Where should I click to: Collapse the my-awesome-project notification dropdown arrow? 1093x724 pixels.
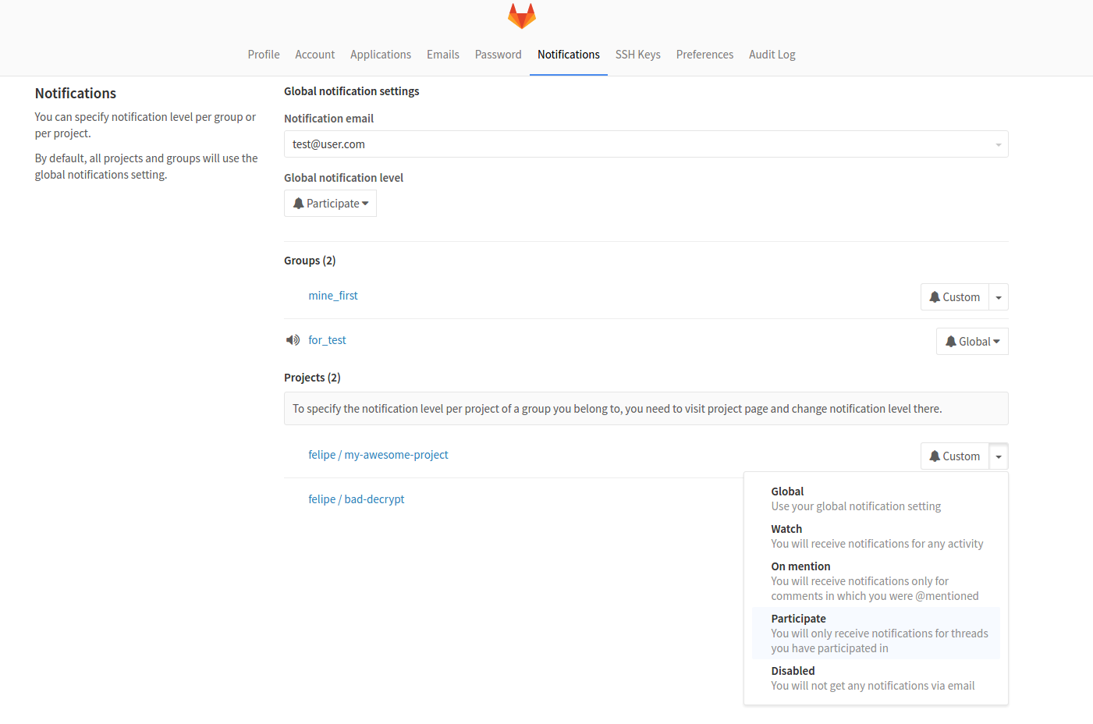click(x=999, y=456)
